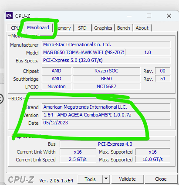The height and width of the screenshot is (185, 179).
Task: Switch to the Mainboard tab
Action: pos(38,27)
